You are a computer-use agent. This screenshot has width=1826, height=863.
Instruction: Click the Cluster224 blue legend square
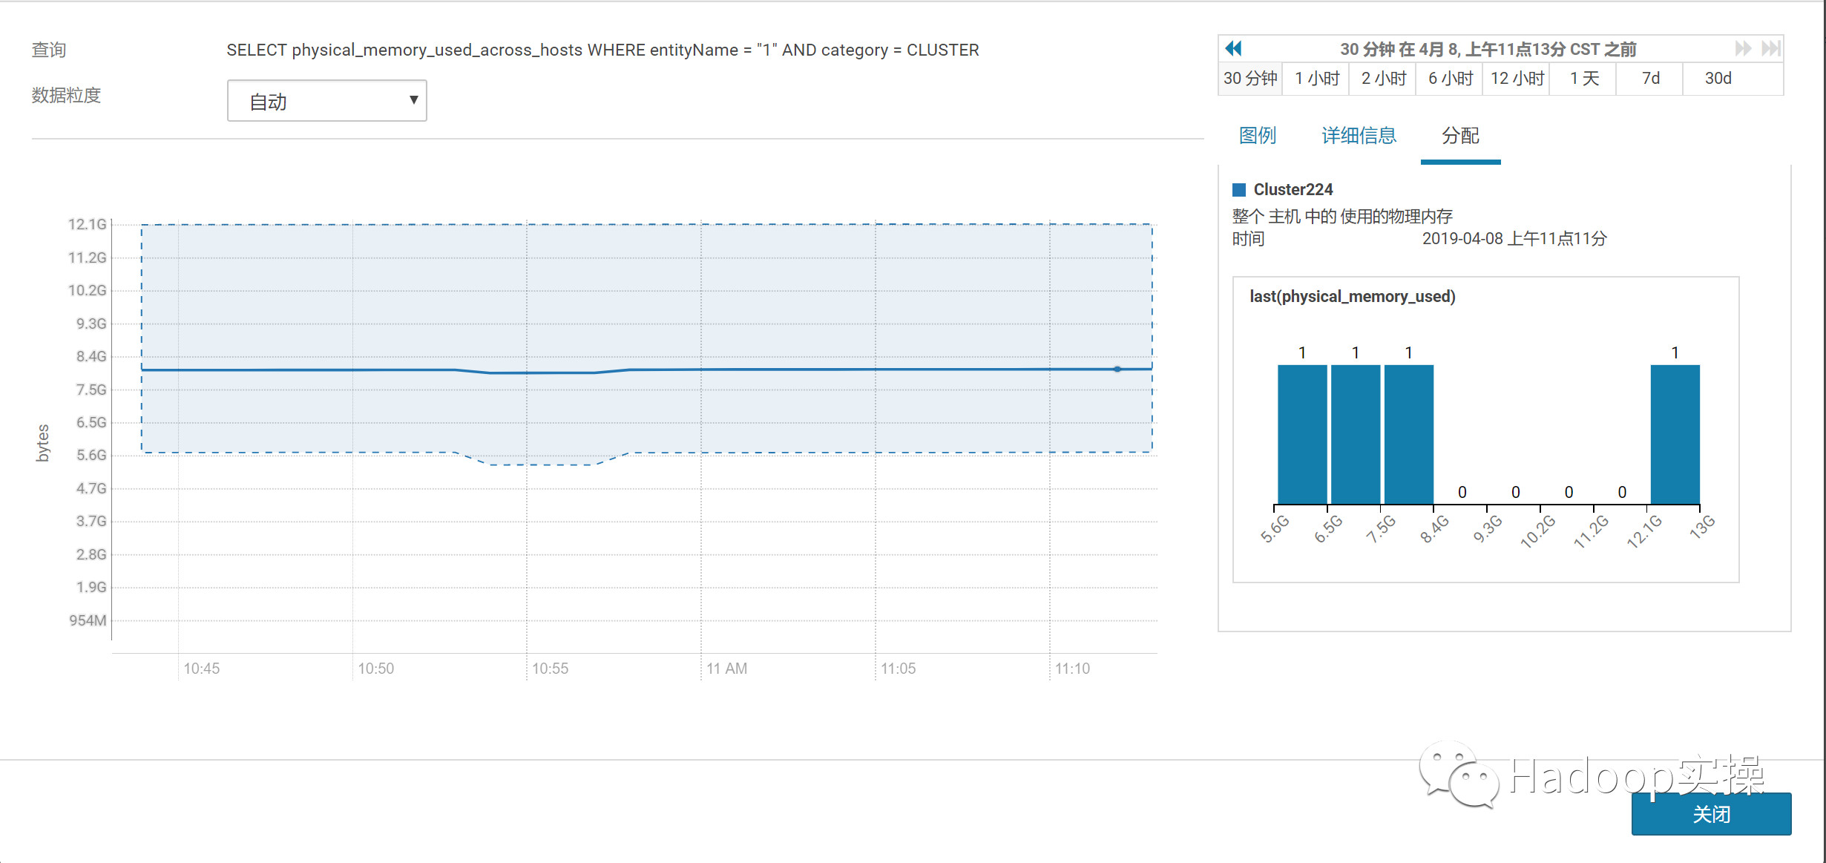click(1239, 190)
